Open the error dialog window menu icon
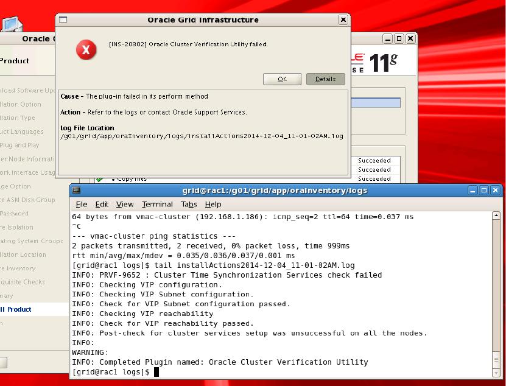Image resolution: width=506 pixels, height=386 pixels. (63, 20)
